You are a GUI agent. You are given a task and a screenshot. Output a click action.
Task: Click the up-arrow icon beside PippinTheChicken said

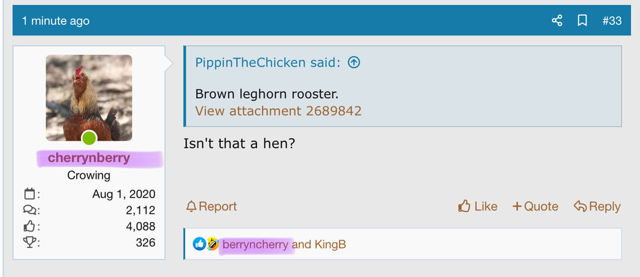(354, 62)
